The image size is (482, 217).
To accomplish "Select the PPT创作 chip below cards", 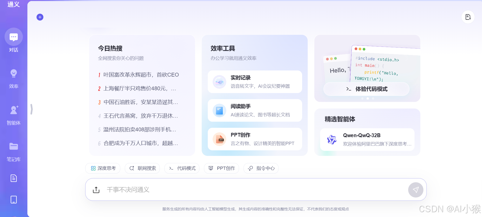I will [x=221, y=168].
